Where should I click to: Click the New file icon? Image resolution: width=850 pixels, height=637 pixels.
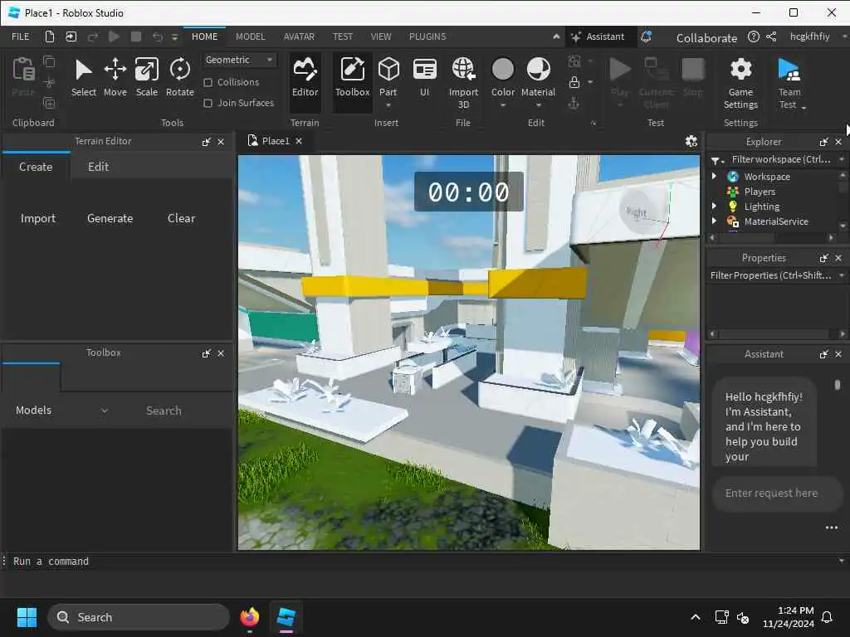tap(49, 36)
